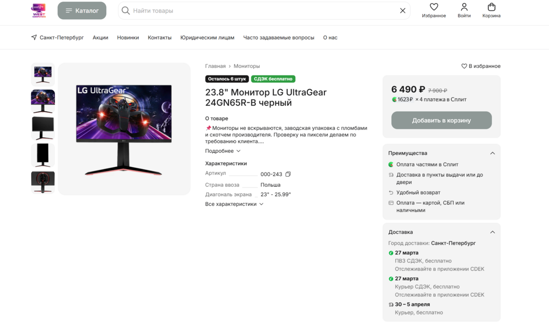549x330 pixels.
Task: Select third thumbnail showing angled dark monitor
Action: click(43, 128)
